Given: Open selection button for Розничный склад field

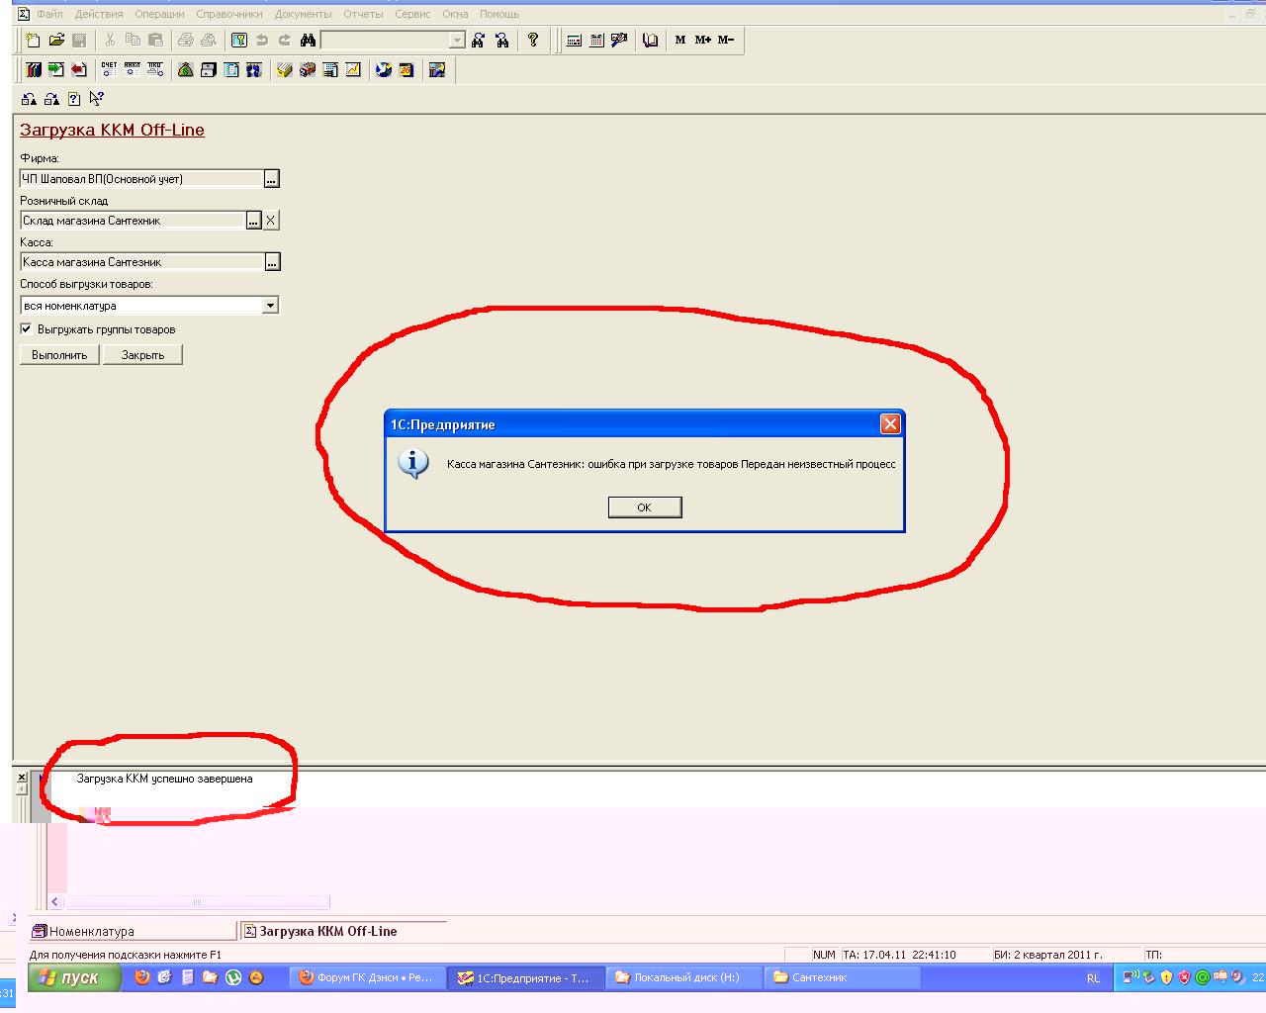Looking at the screenshot, I should tap(254, 221).
